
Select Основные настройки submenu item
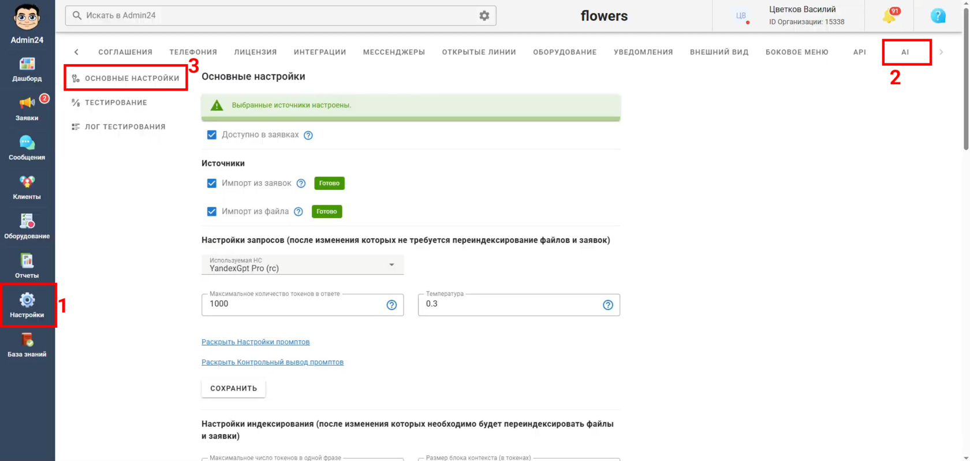[x=126, y=78]
